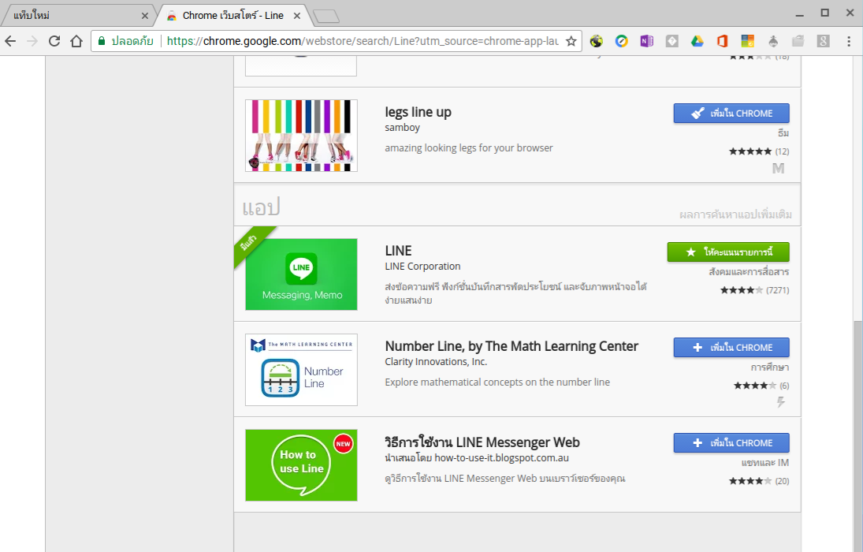Click the 'LINE Corporation' publisher text

[x=422, y=267]
